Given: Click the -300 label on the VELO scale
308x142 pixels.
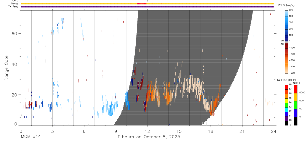Looking at the screenshot, I should 292,60.
